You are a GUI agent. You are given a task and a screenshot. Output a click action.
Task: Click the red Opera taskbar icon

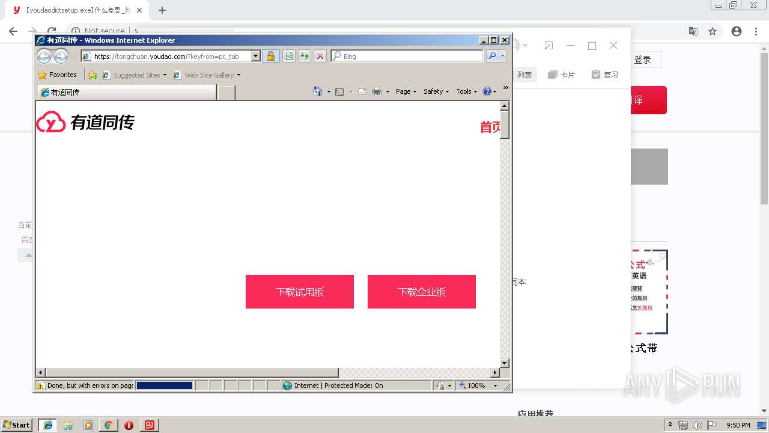tap(129, 425)
